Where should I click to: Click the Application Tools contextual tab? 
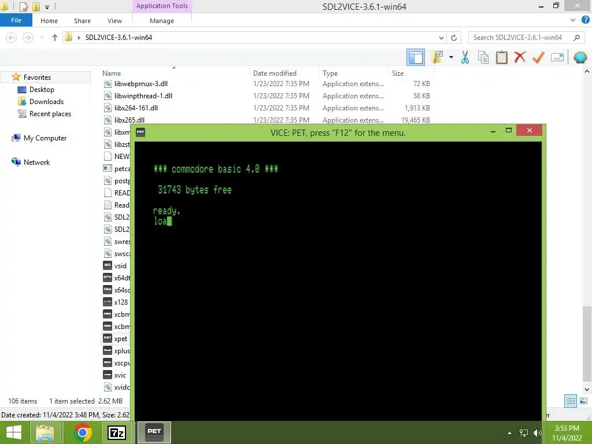pos(162,6)
